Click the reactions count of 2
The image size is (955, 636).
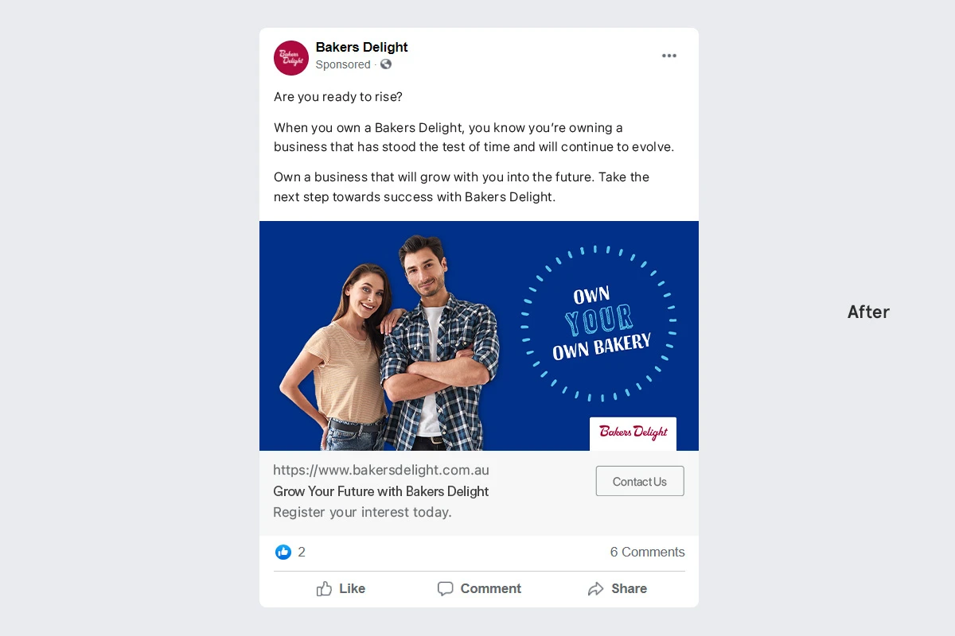pos(302,552)
